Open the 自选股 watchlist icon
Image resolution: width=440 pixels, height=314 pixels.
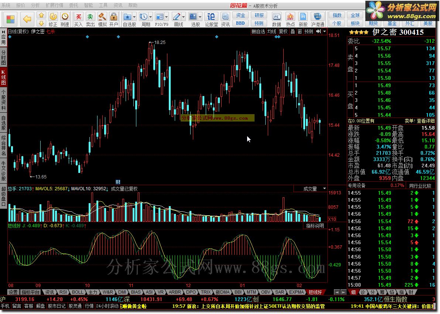click(x=127, y=19)
